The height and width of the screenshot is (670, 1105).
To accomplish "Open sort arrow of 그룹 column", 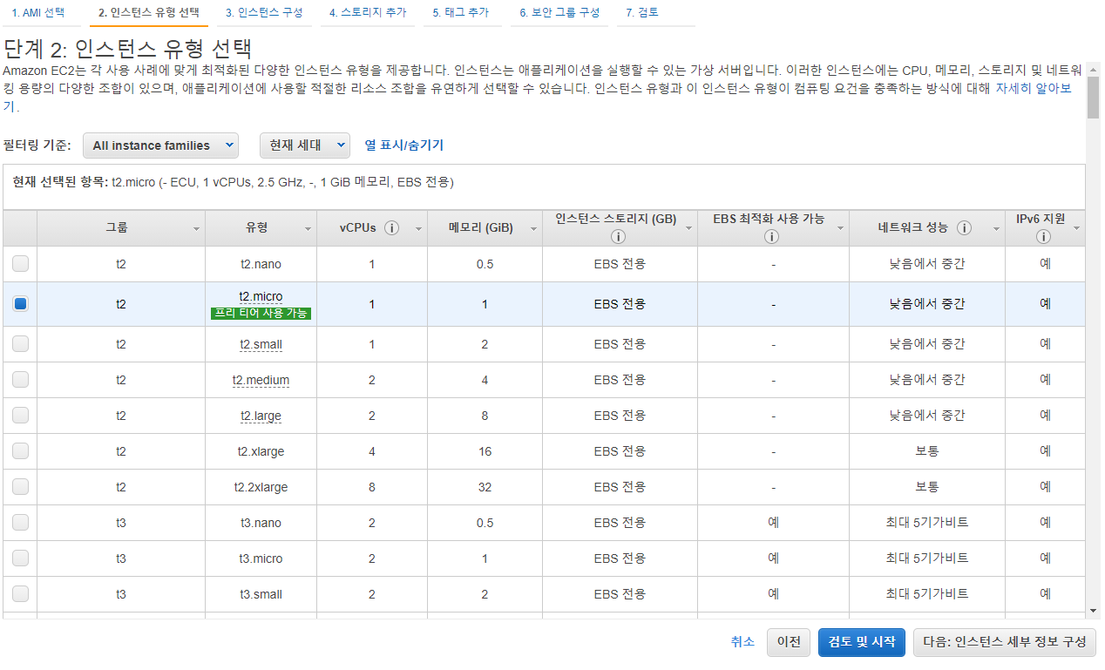I will [196, 228].
